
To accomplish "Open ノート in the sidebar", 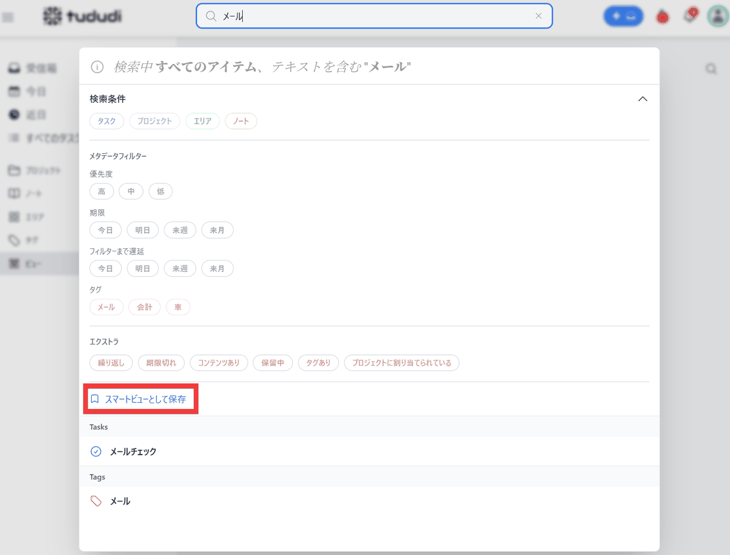I will pyautogui.click(x=33, y=194).
